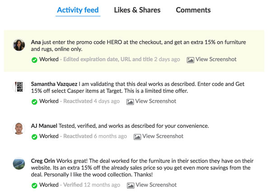The height and width of the screenshot is (196, 271).
Task: Switch to the Likes & Shares tab
Action: [137, 10]
